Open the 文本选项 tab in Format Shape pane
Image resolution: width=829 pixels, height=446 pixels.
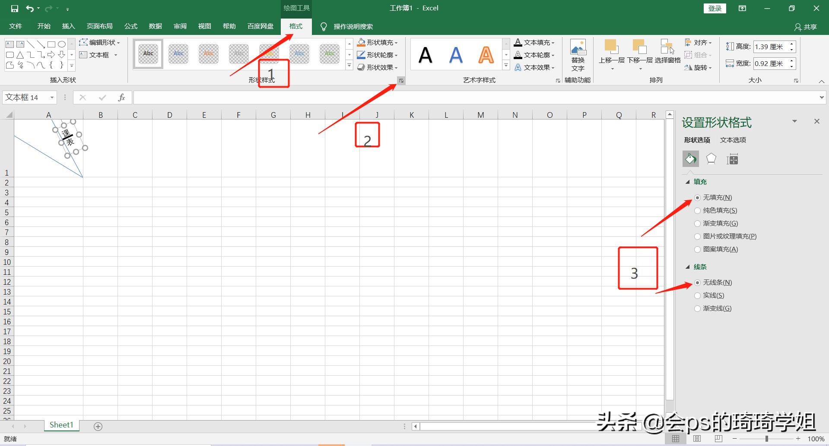point(733,140)
